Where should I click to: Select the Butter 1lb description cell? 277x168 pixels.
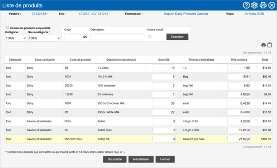point(121,139)
